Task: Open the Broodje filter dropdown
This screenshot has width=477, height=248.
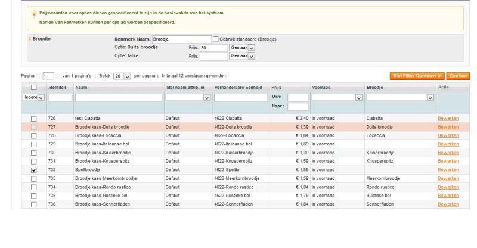Action: coord(400,97)
